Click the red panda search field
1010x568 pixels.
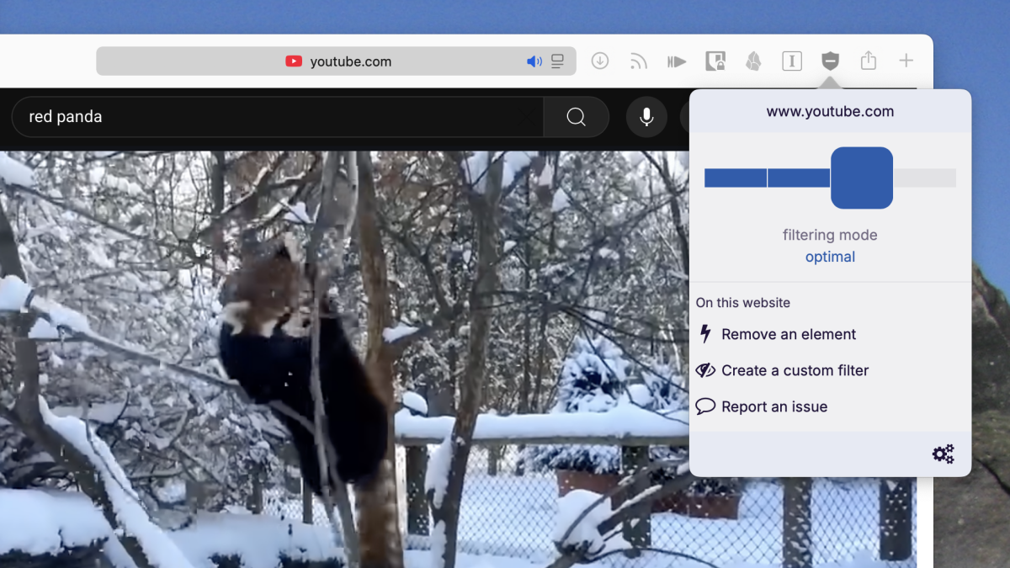click(252, 117)
